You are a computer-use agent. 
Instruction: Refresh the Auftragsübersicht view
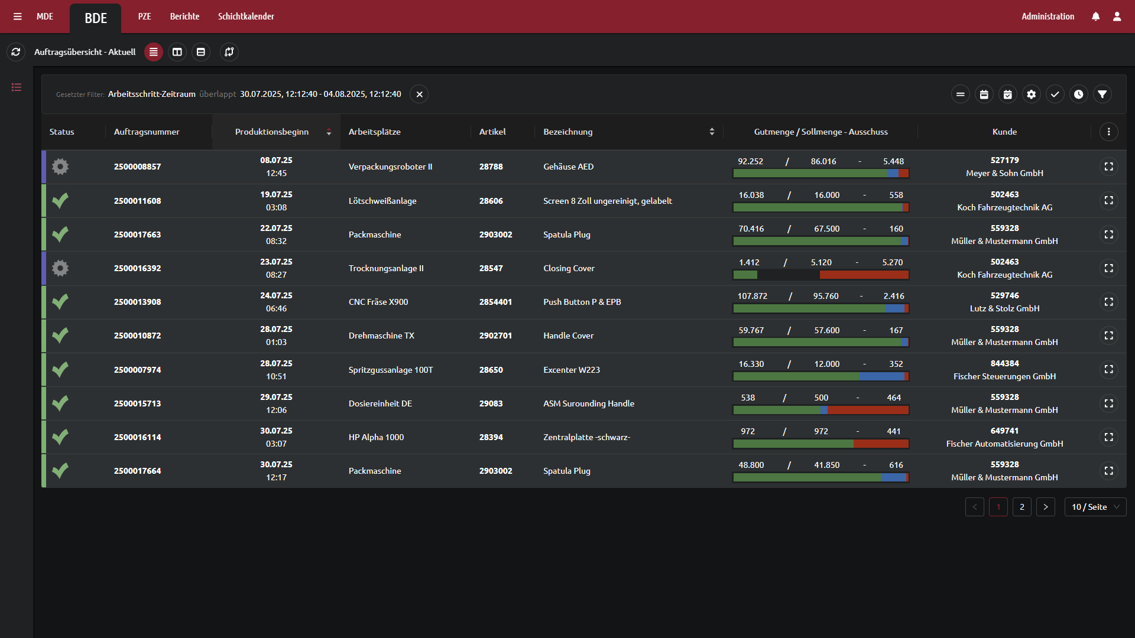(16, 52)
